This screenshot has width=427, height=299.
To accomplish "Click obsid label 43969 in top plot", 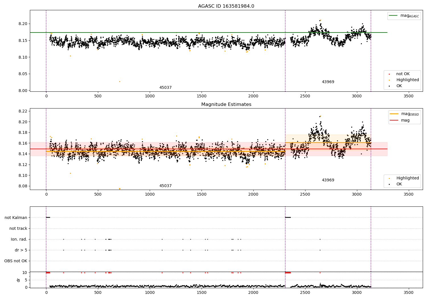I will [328, 82].
